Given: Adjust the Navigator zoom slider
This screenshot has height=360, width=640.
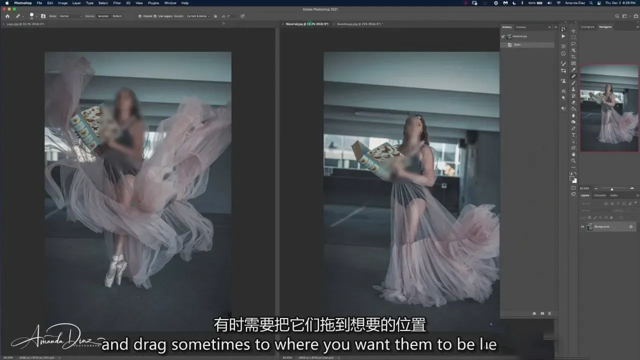Looking at the screenshot, I should click(612, 188).
